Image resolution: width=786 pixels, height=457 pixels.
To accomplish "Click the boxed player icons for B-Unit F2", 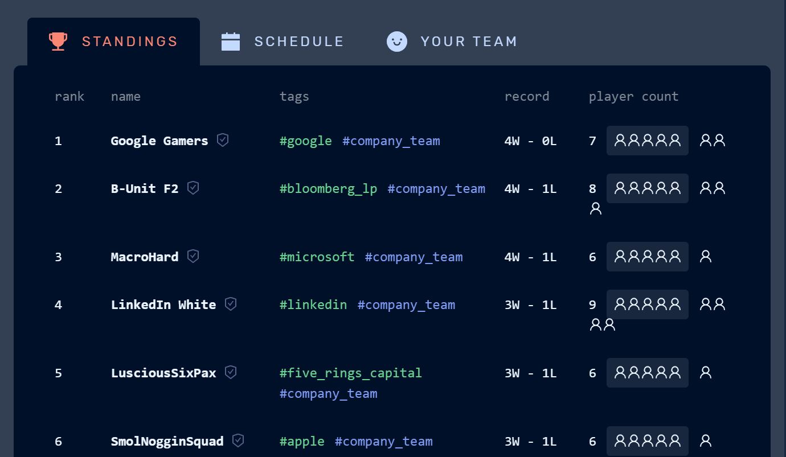I will [x=648, y=188].
